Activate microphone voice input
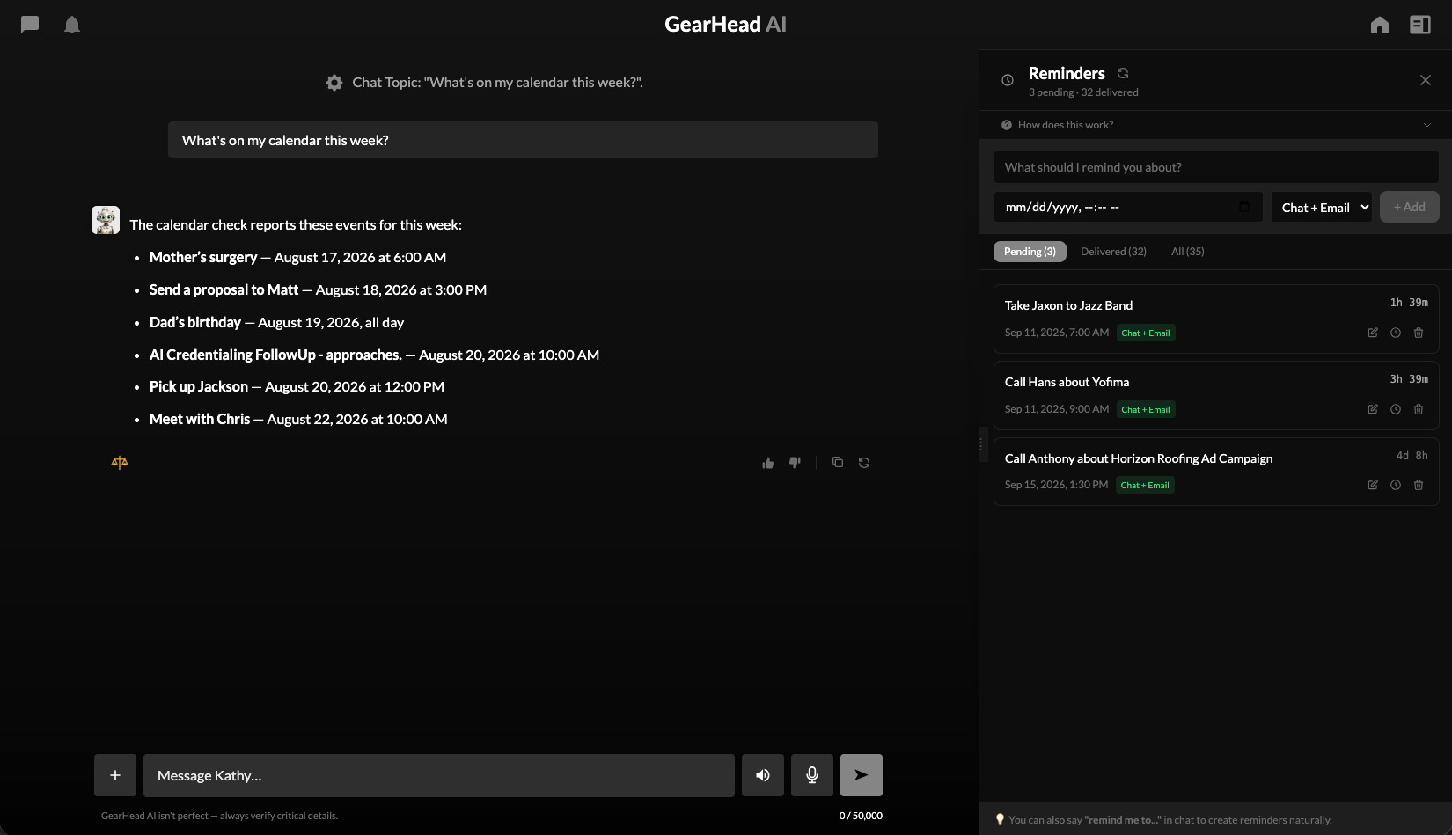 tap(812, 775)
